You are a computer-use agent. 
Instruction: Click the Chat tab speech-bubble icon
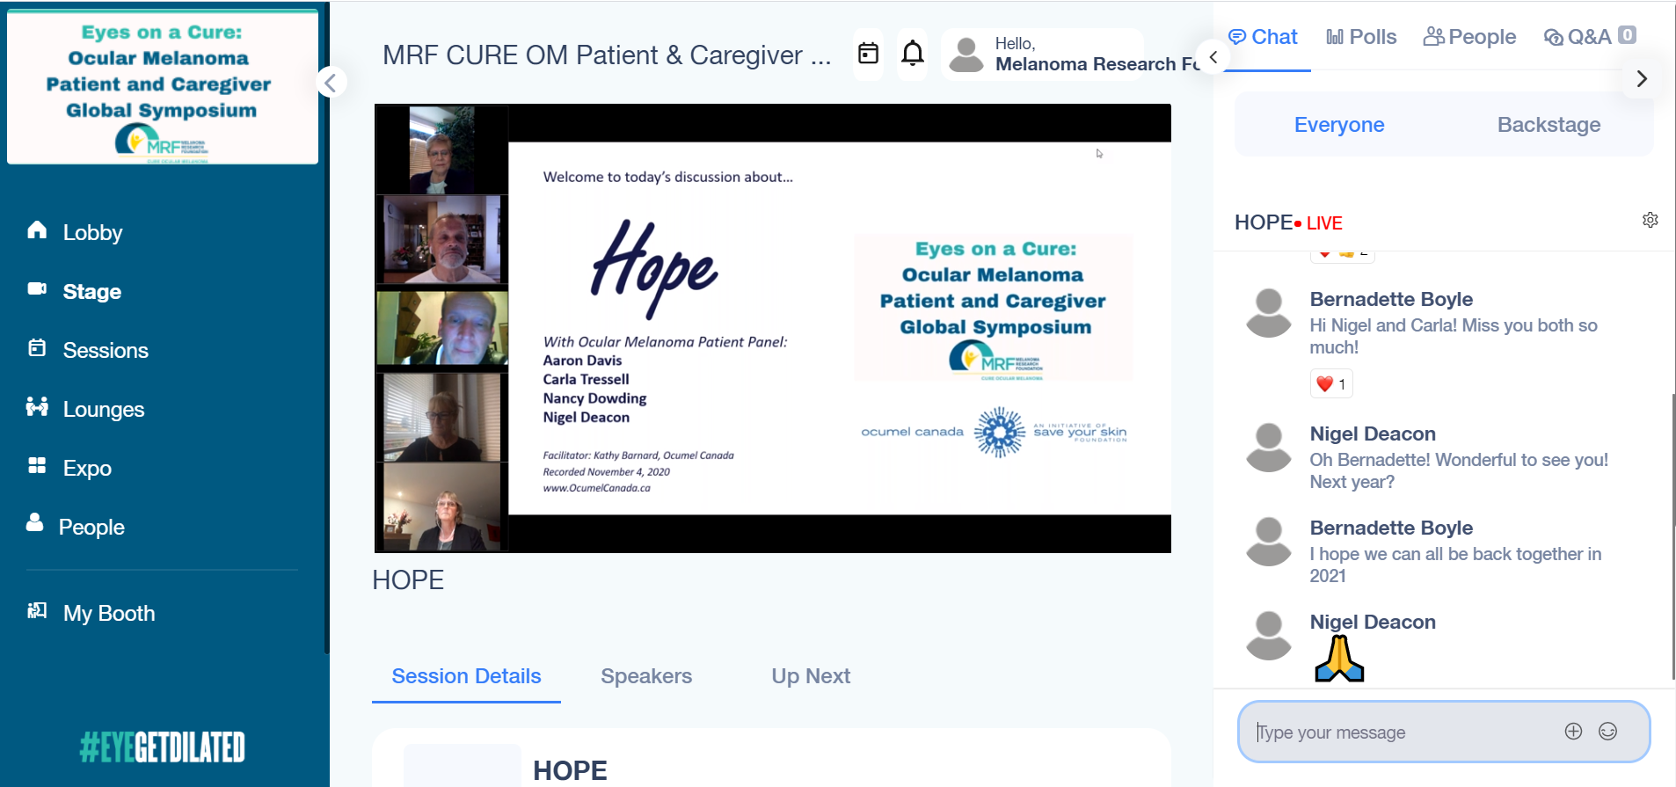click(1236, 37)
